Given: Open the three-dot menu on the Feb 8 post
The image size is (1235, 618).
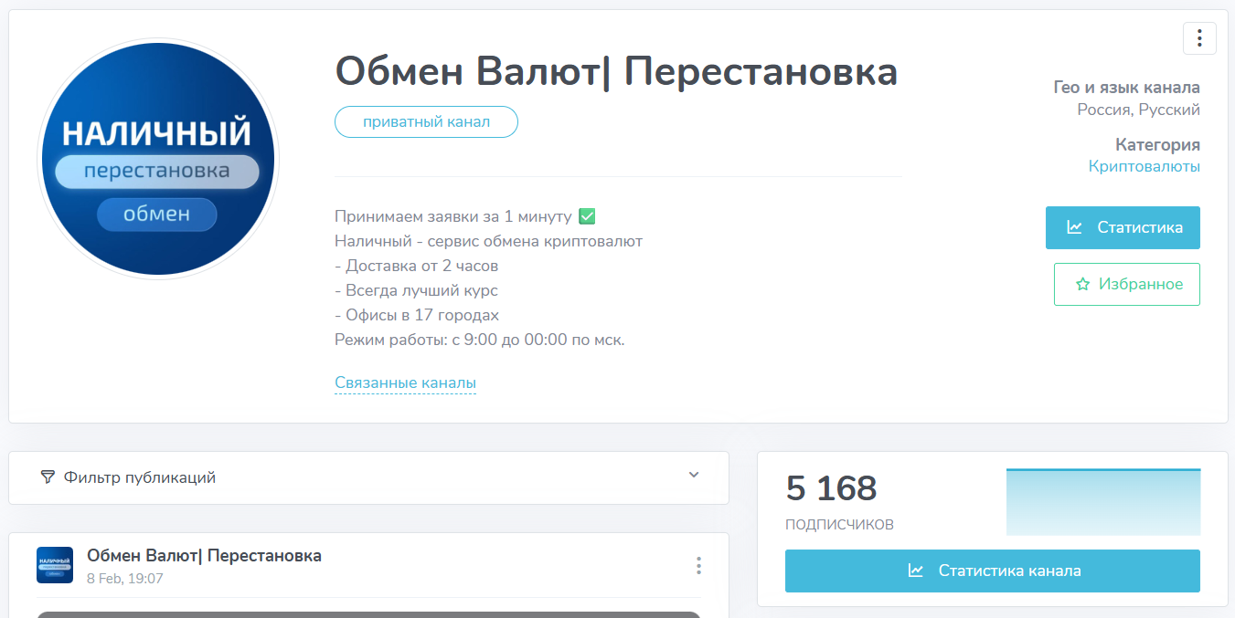Looking at the screenshot, I should (x=697, y=565).
